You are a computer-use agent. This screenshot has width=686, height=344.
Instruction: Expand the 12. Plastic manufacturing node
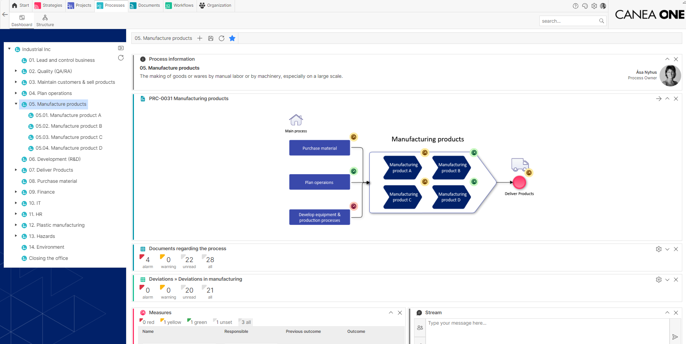tap(16, 225)
